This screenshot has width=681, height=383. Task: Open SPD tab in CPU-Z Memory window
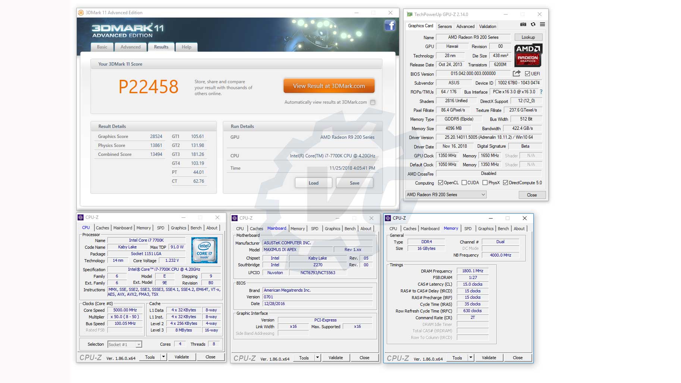468,229
